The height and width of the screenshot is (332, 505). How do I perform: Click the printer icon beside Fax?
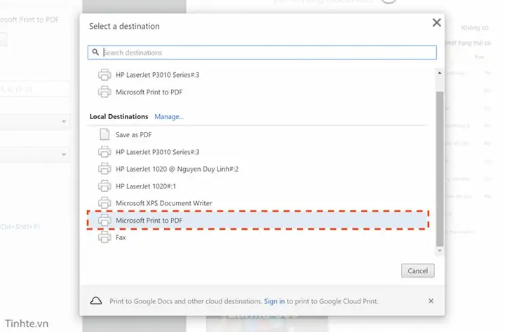point(105,237)
